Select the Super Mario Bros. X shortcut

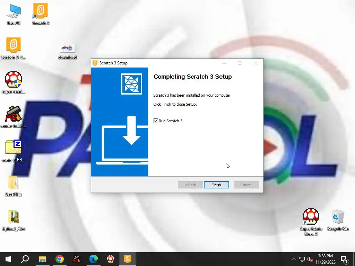click(x=311, y=222)
